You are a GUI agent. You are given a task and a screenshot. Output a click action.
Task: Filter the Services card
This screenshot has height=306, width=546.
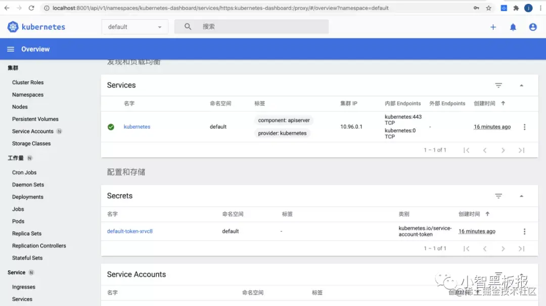(x=498, y=85)
